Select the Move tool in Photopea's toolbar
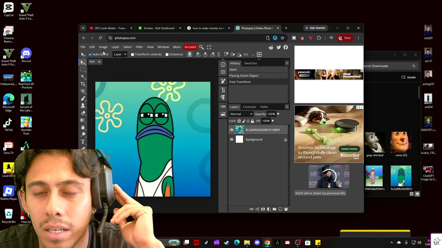The width and height of the screenshot is (442, 248). pyautogui.click(x=83, y=62)
